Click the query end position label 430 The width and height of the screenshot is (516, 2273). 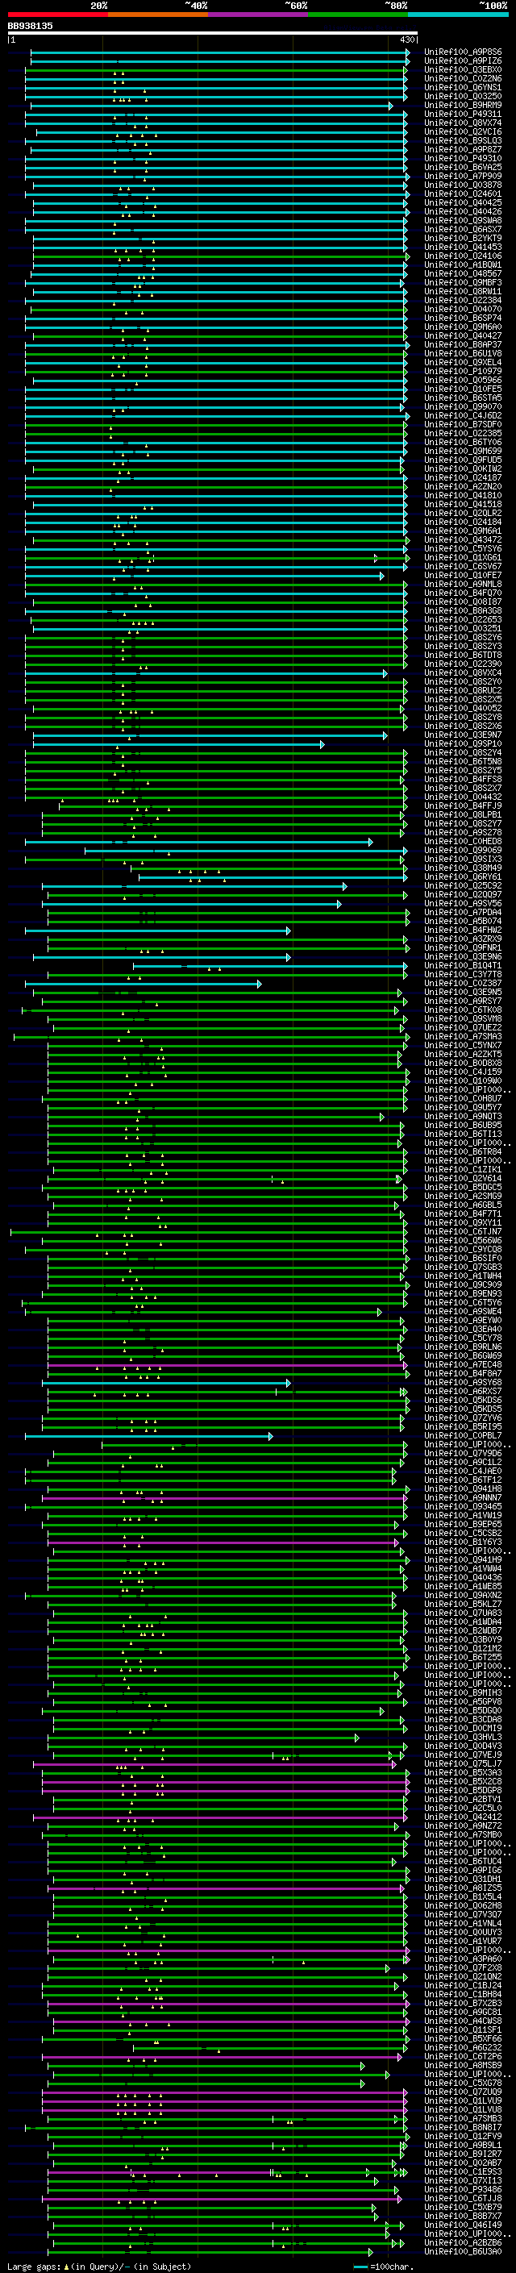[406, 40]
